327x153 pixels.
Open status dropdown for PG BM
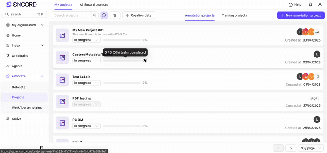(x=86, y=126)
